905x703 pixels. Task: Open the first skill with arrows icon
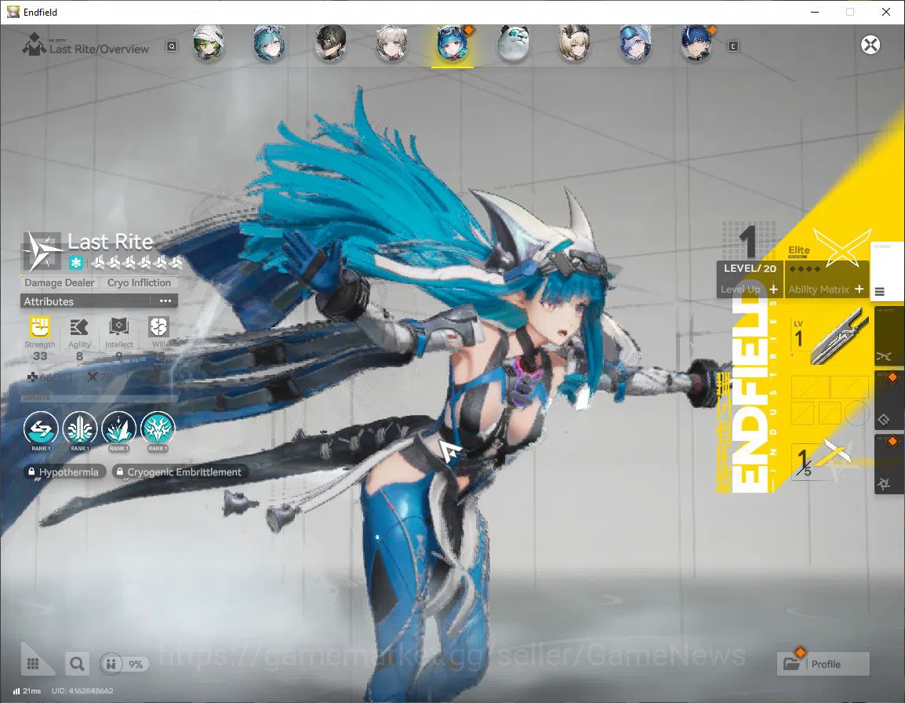click(x=41, y=428)
